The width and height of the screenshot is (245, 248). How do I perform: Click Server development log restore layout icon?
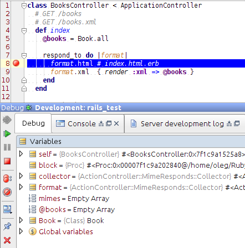coord(229,123)
